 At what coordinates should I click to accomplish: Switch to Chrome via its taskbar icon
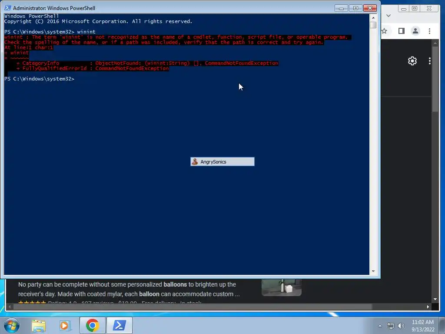[x=92, y=325]
